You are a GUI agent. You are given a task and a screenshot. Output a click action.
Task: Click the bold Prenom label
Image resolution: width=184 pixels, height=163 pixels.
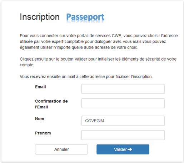[43, 133]
